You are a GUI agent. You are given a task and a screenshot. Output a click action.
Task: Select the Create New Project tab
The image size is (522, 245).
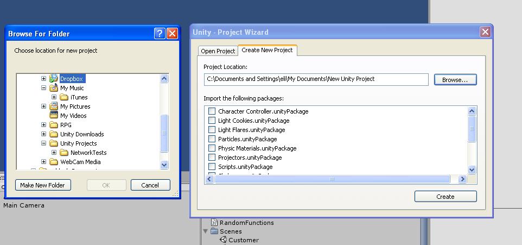pyautogui.click(x=267, y=50)
